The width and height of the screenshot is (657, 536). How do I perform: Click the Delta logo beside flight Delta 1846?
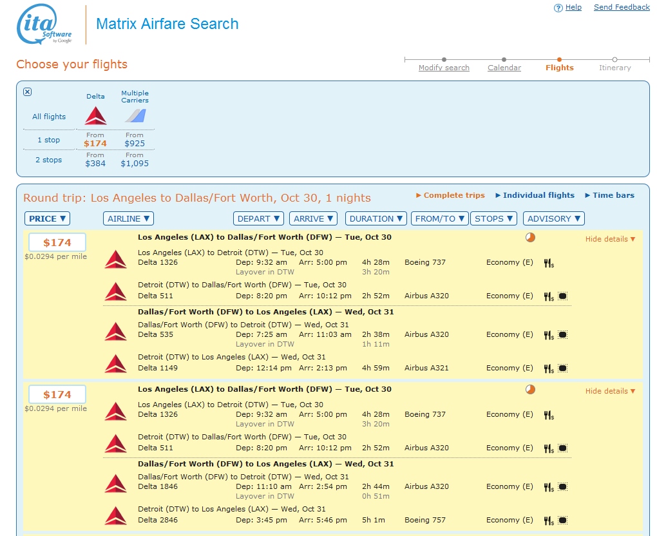116,483
